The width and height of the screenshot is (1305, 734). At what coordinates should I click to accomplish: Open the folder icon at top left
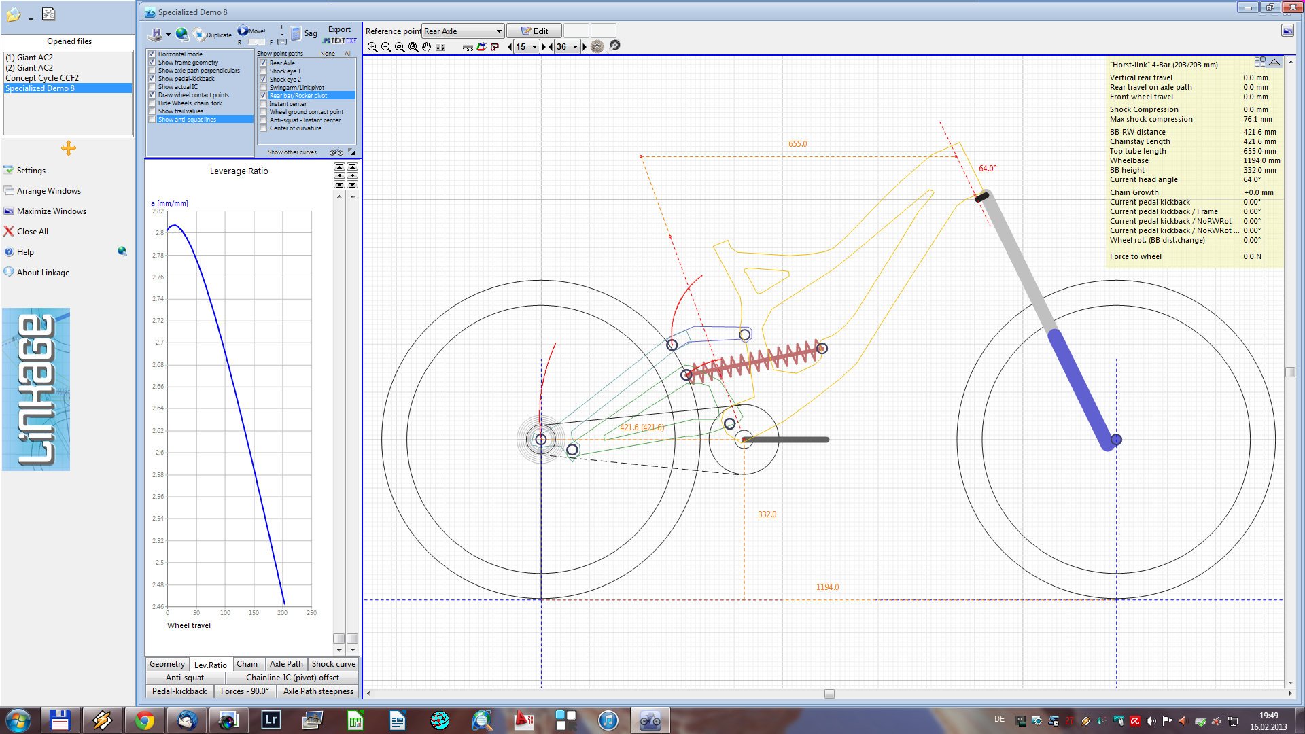(x=13, y=15)
